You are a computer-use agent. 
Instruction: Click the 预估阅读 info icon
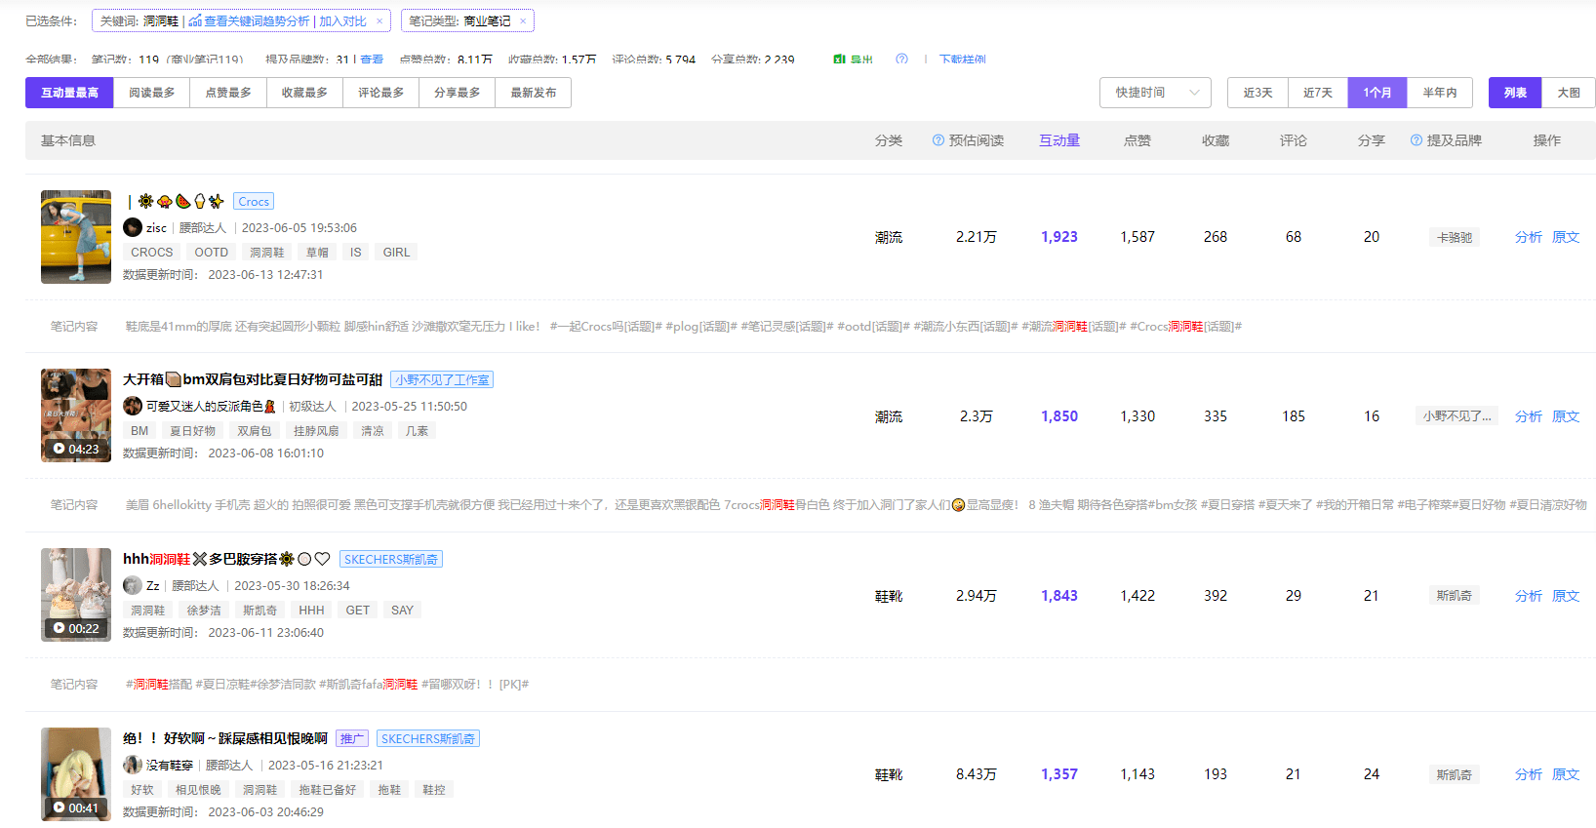coord(938,140)
